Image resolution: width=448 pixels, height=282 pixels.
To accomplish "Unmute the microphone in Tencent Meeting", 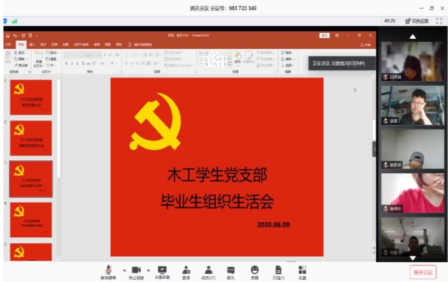I will 108,272.
